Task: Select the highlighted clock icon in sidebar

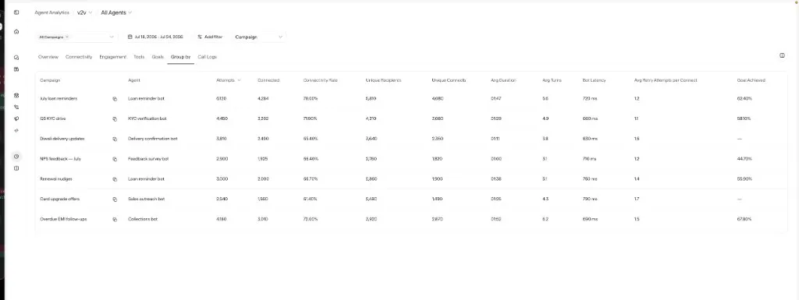Action: coord(16,157)
